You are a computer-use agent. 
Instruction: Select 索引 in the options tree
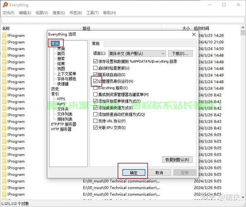pyautogui.click(x=55, y=94)
